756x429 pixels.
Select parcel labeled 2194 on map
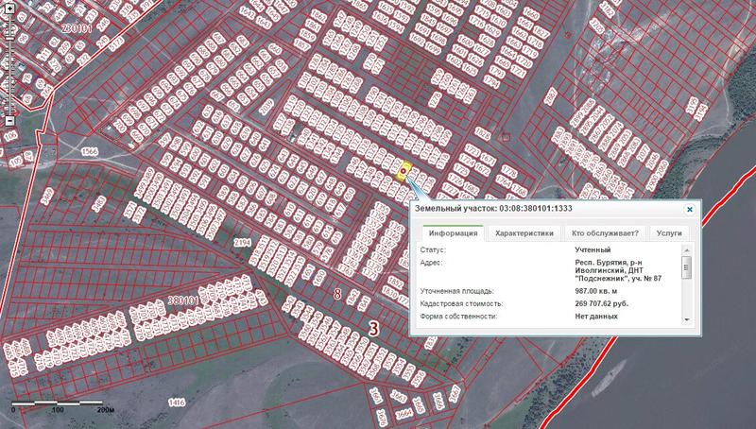point(242,243)
